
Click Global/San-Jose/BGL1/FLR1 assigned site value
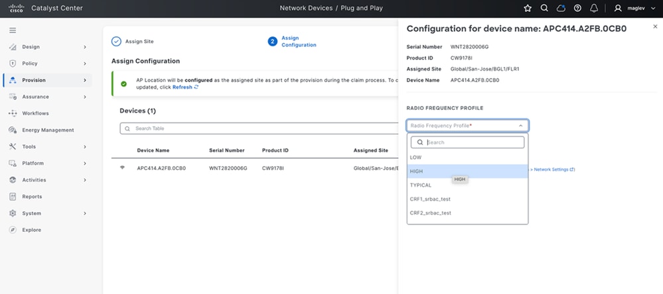point(485,69)
